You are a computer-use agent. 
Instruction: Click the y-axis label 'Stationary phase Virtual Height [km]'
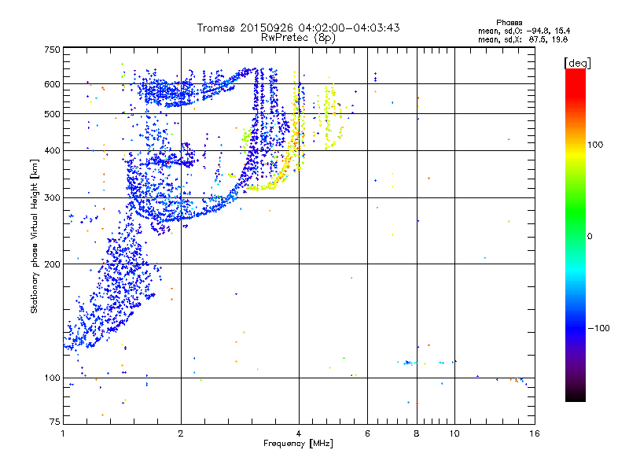(x=35, y=237)
